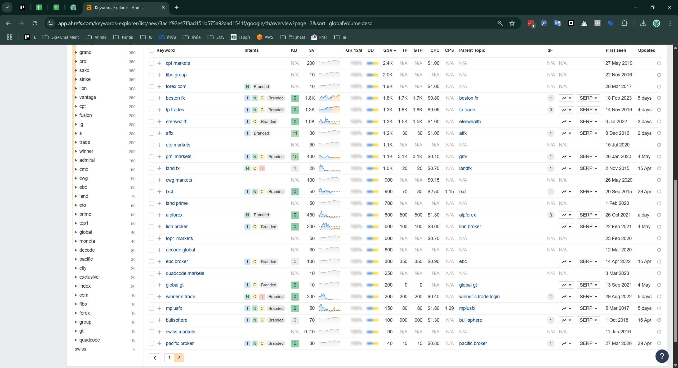
Task: Expand the vantage term in sidebar
Action: click(76, 97)
